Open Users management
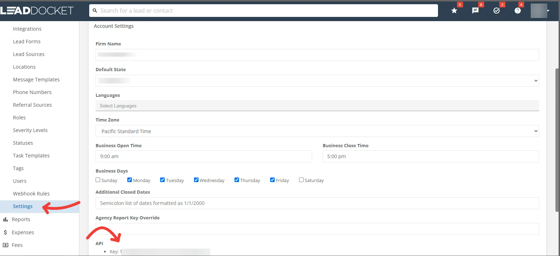The width and height of the screenshot is (560, 256). click(x=20, y=181)
